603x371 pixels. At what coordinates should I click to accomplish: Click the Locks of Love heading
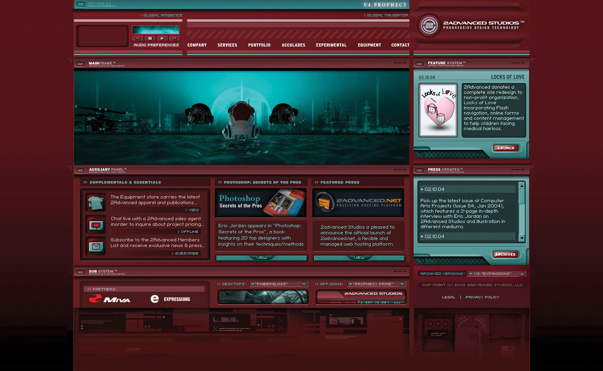click(507, 77)
